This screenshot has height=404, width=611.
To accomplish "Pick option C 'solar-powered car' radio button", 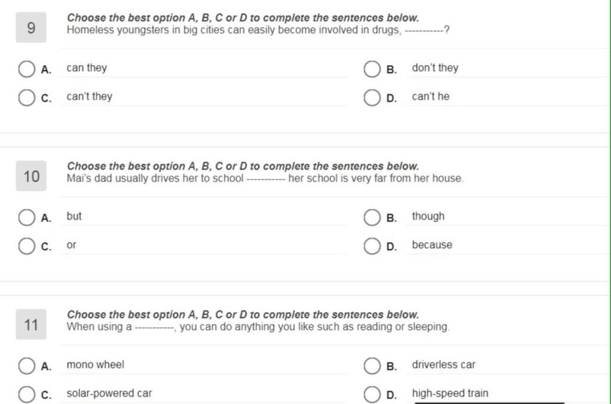I will [26, 394].
